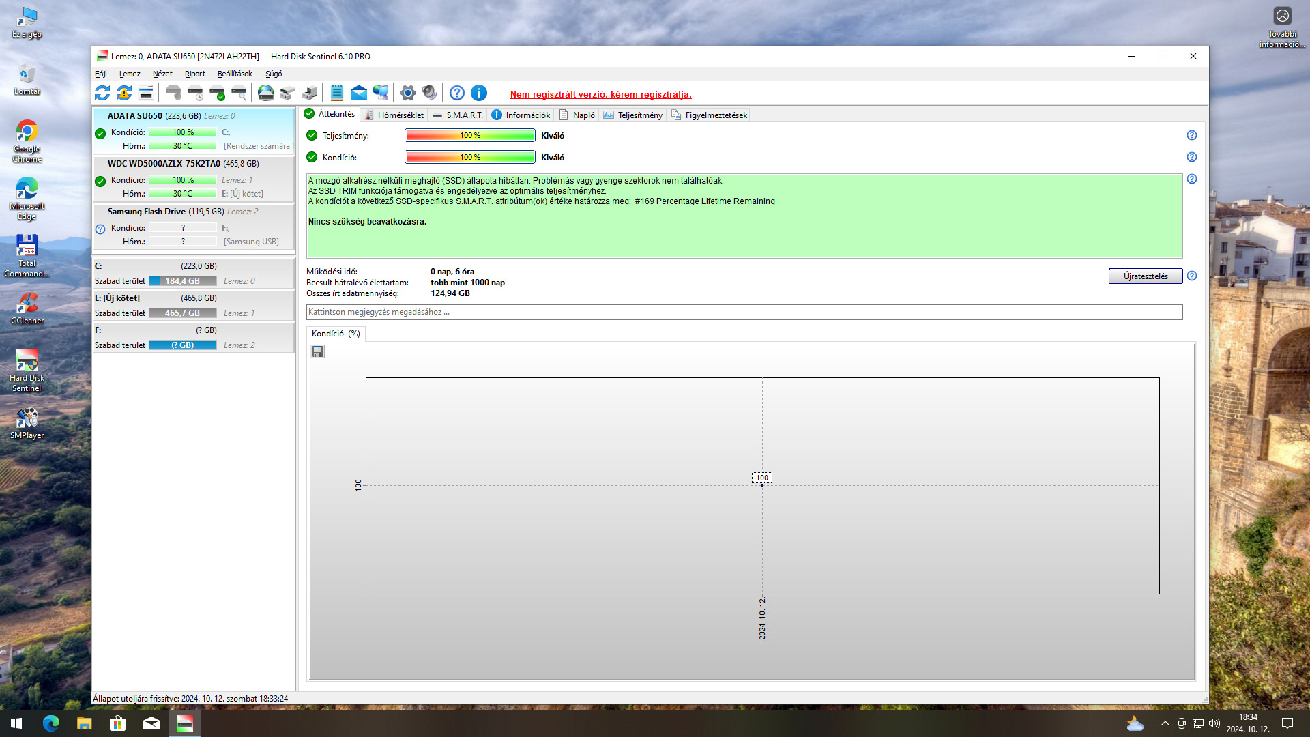
Task: Click the blue envelope e-mail icon
Action: click(x=358, y=93)
